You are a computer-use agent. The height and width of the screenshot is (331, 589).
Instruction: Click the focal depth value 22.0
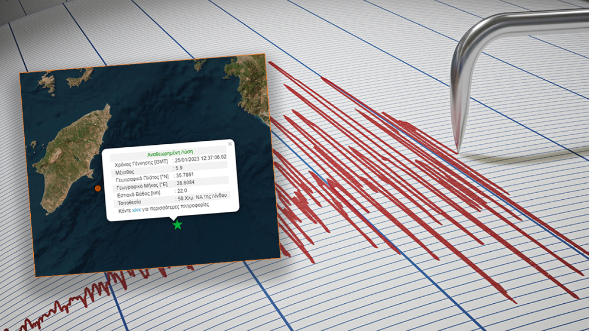pos(181,191)
